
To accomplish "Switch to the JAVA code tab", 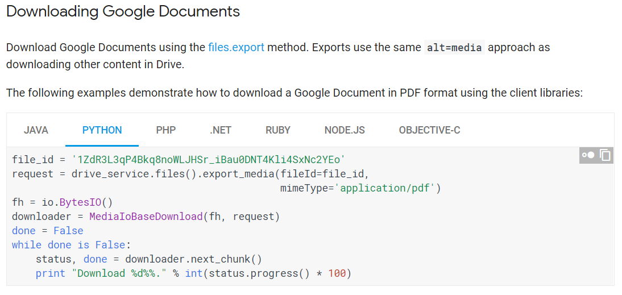I will coord(36,130).
